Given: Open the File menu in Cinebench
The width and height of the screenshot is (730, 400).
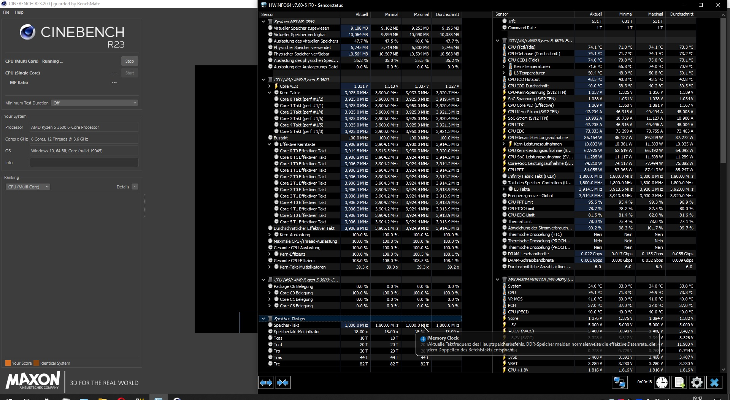Looking at the screenshot, I should pyautogui.click(x=6, y=12).
